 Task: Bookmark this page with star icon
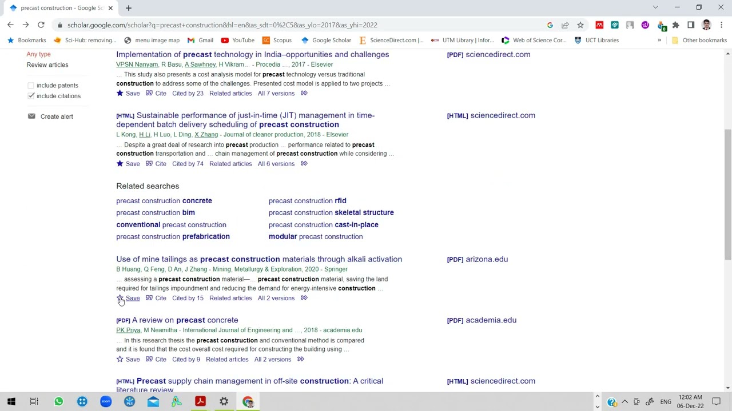coord(580,25)
